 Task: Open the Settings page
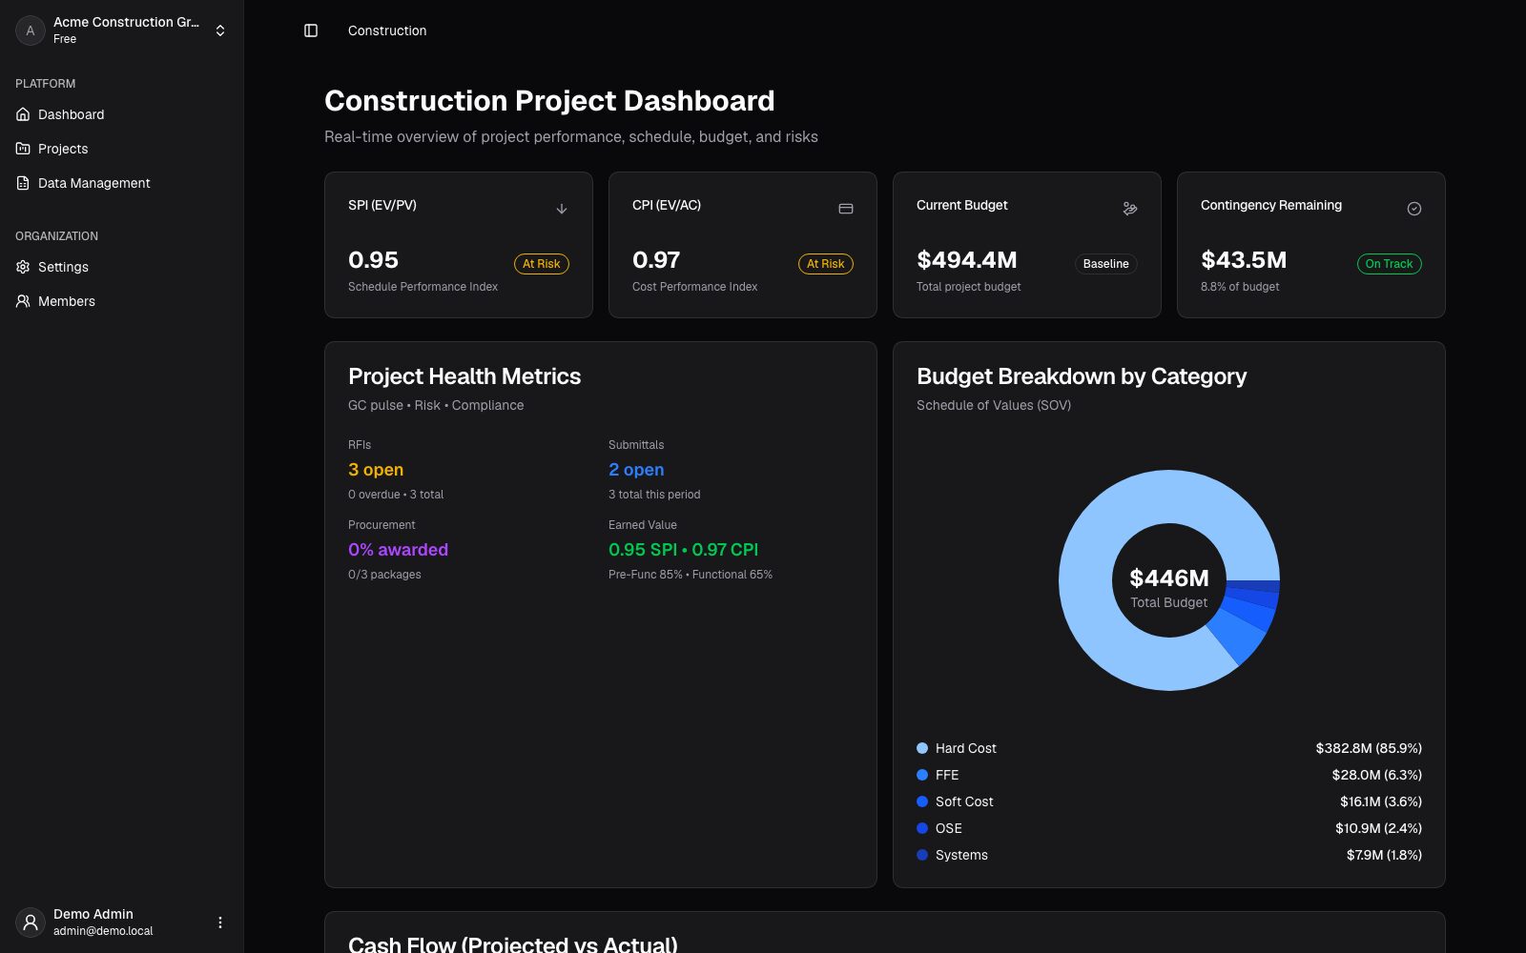(x=122, y=267)
